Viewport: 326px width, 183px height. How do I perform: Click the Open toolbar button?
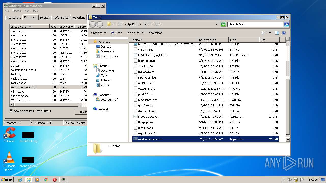click(116, 33)
